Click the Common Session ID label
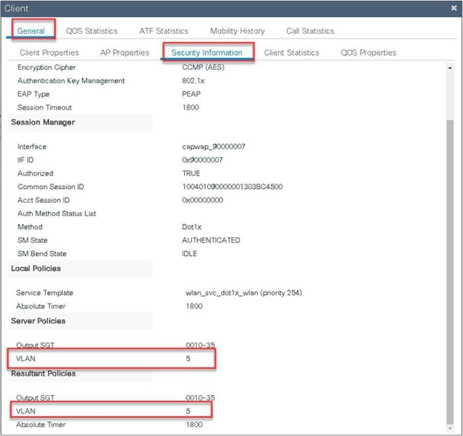Screen dimensions: 463x436 pos(50,187)
